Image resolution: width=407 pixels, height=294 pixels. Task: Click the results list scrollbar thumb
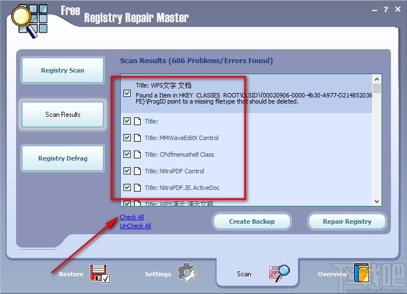[x=377, y=88]
